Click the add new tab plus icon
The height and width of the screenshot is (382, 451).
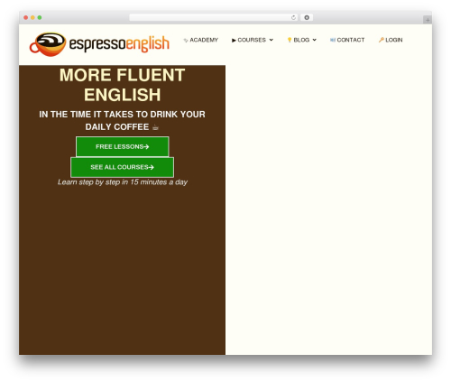pyautogui.click(x=428, y=20)
